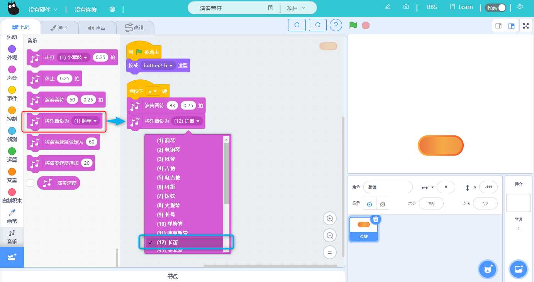Check the 演奏速度 reporter checkbox
The width and height of the screenshot is (534, 282).
(x=30, y=183)
